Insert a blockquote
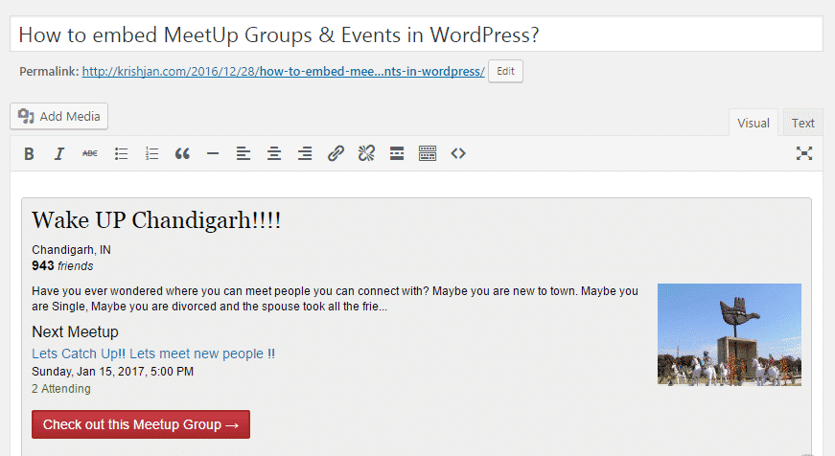Viewport: 835px width, 456px height. click(182, 154)
